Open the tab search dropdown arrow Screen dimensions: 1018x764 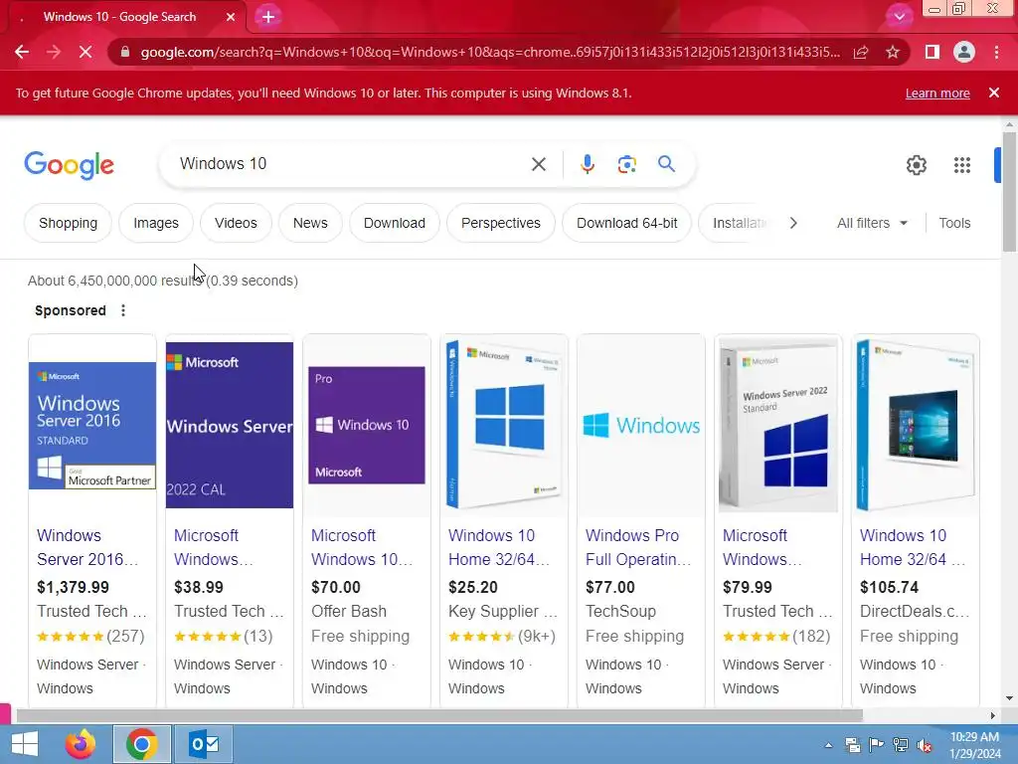pyautogui.click(x=899, y=16)
